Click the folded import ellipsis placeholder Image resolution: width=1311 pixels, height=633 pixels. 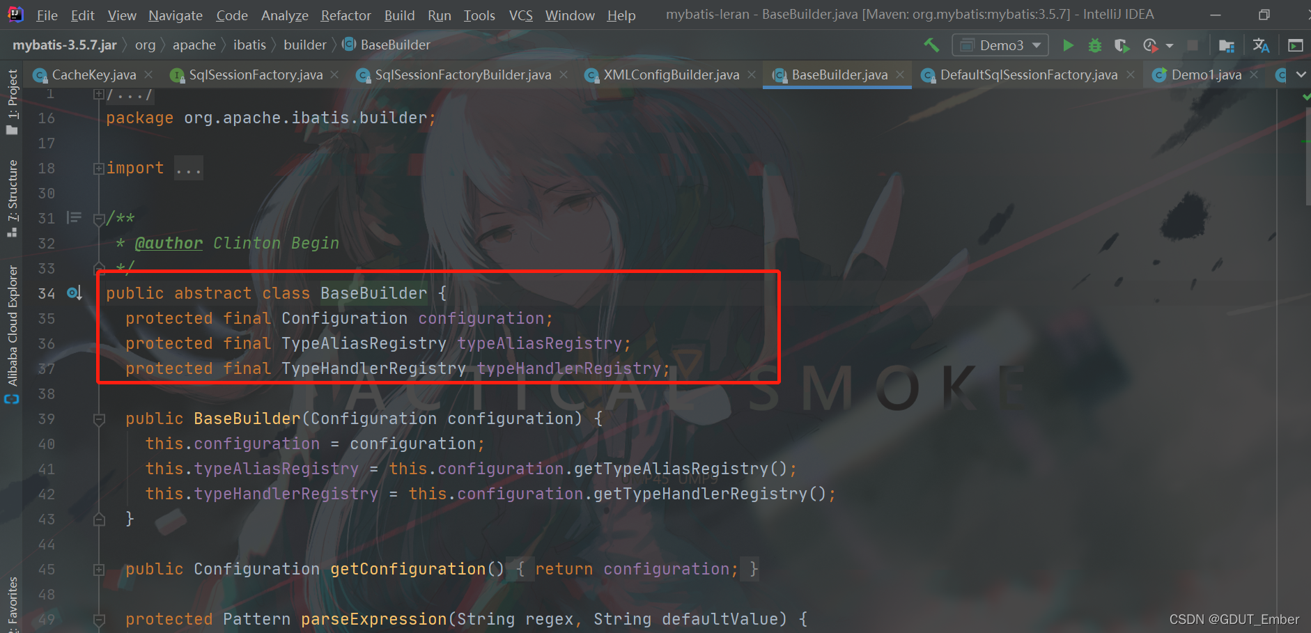pyautogui.click(x=188, y=168)
